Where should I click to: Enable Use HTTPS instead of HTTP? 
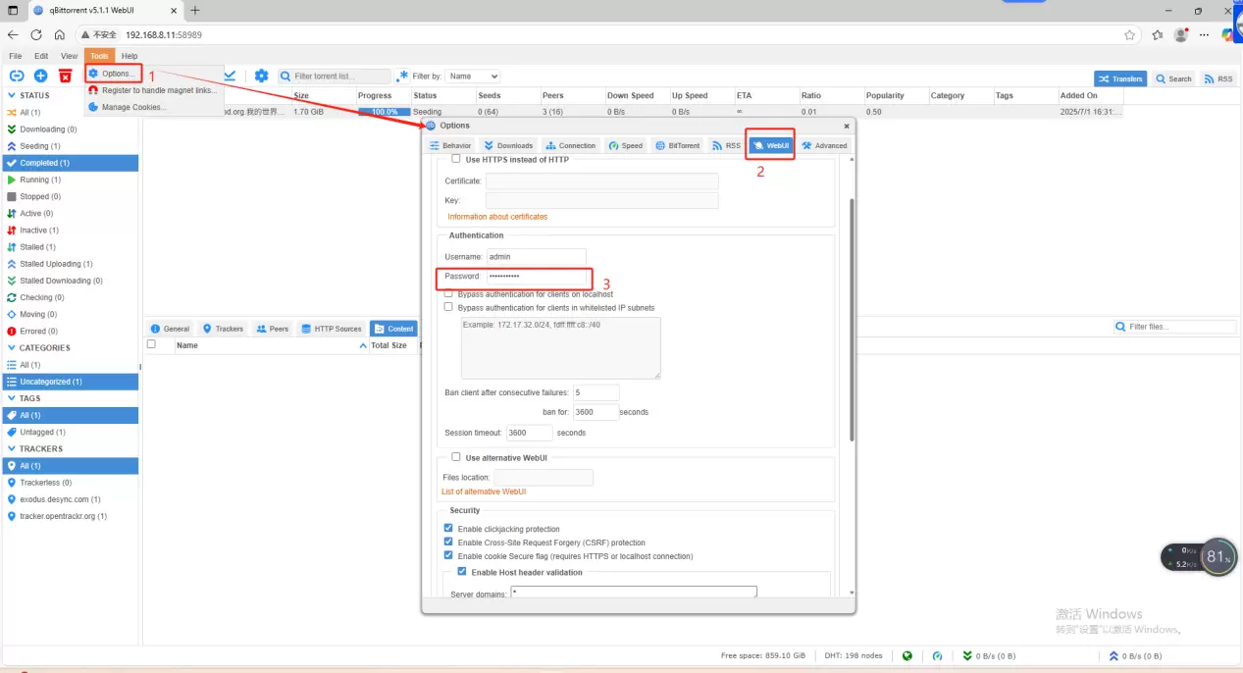456,159
